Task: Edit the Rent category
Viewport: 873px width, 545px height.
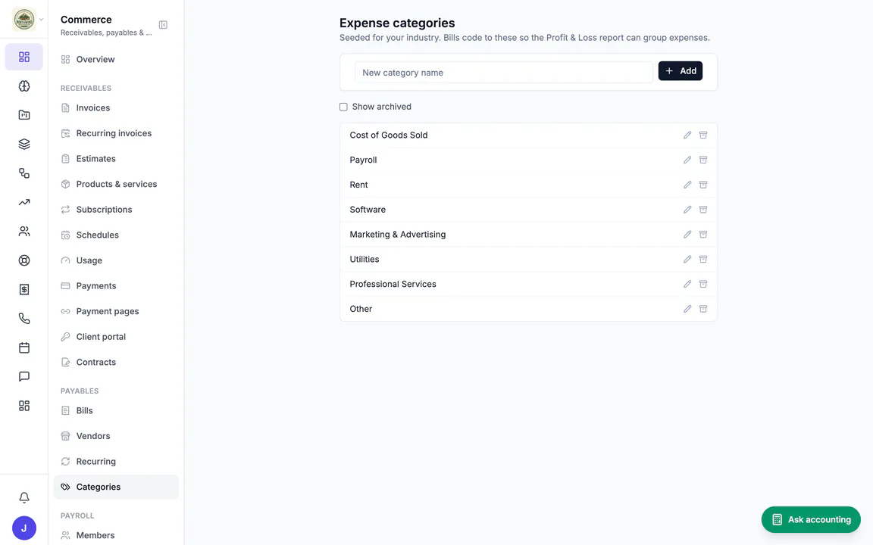Action: point(687,185)
